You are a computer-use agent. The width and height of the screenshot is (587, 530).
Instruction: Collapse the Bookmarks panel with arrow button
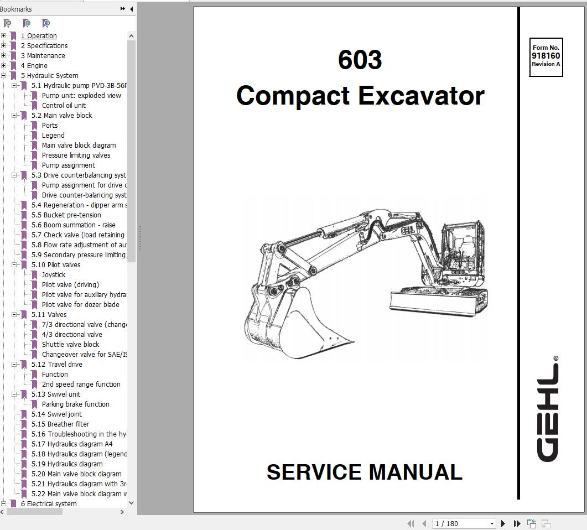tap(131, 9)
